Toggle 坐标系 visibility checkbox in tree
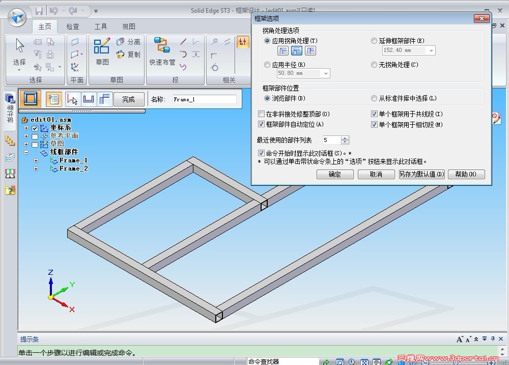This screenshot has height=365, width=509. click(35, 128)
